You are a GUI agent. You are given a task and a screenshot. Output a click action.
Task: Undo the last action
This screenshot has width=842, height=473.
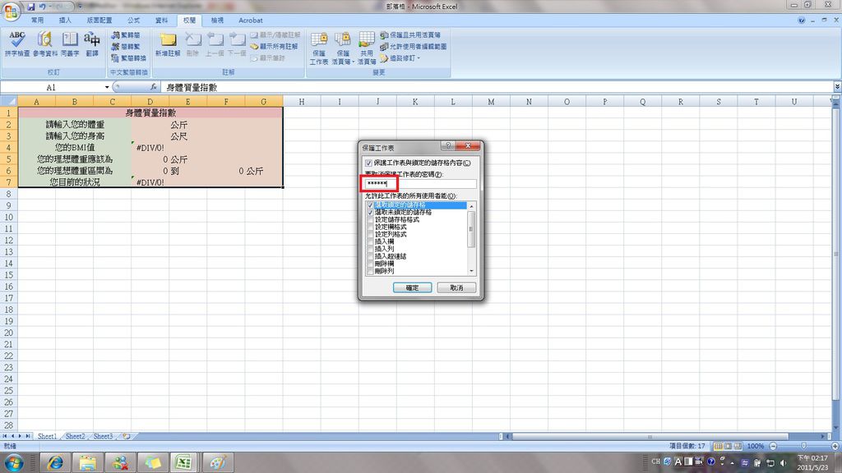tap(43, 7)
